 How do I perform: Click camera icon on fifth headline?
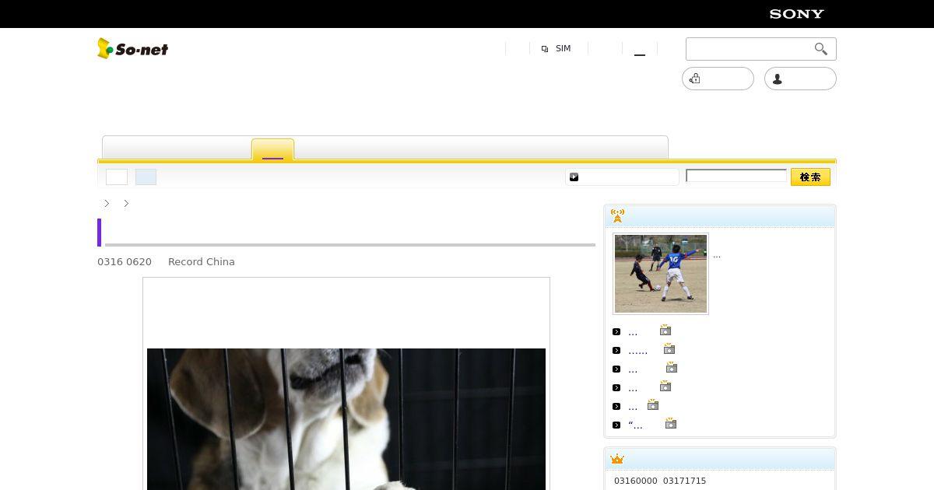coord(653,405)
